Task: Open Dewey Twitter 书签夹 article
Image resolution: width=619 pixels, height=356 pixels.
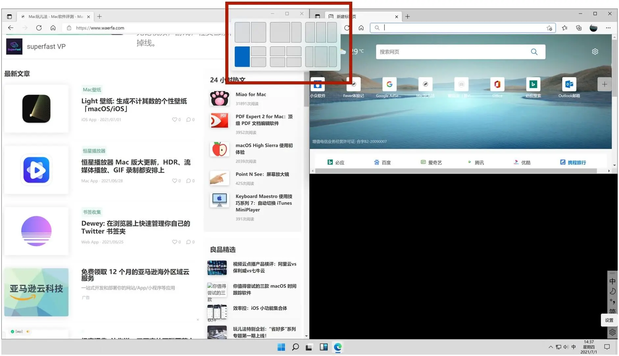Action: pos(136,227)
